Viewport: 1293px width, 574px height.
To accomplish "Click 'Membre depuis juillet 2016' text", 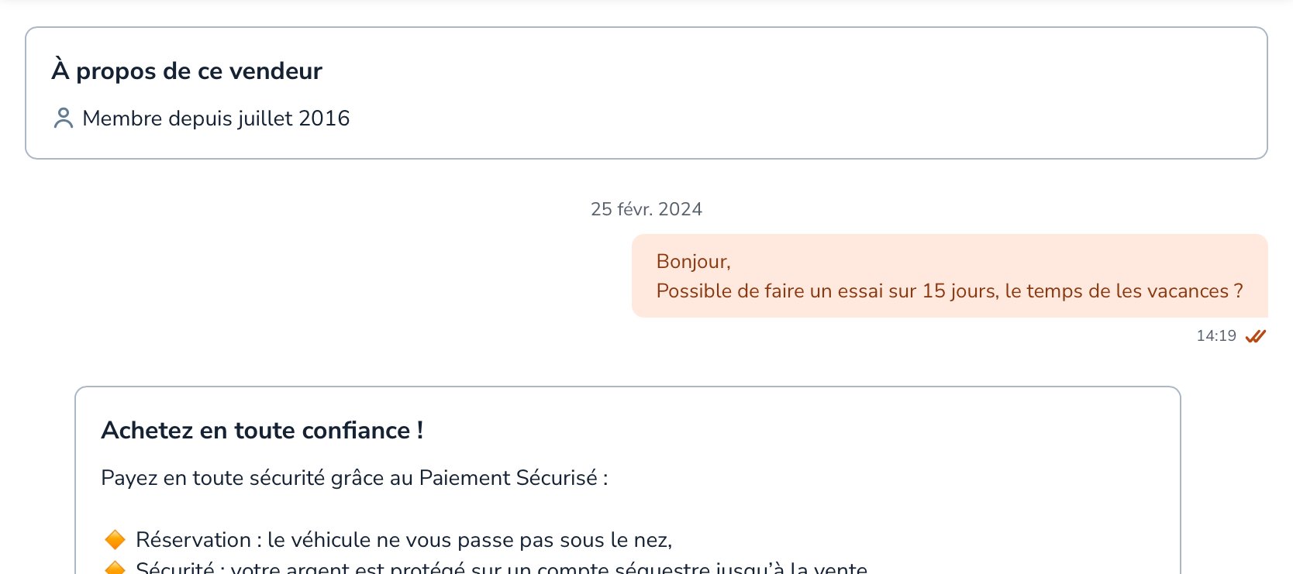I will [216, 119].
